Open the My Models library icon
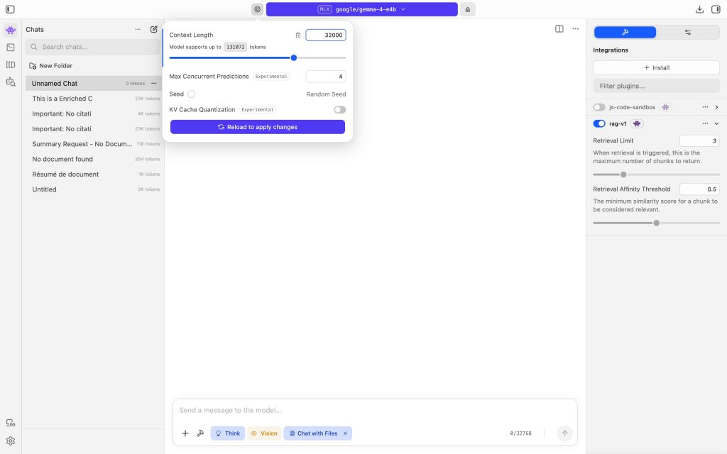Viewport: 727px width, 454px height. click(x=10, y=65)
